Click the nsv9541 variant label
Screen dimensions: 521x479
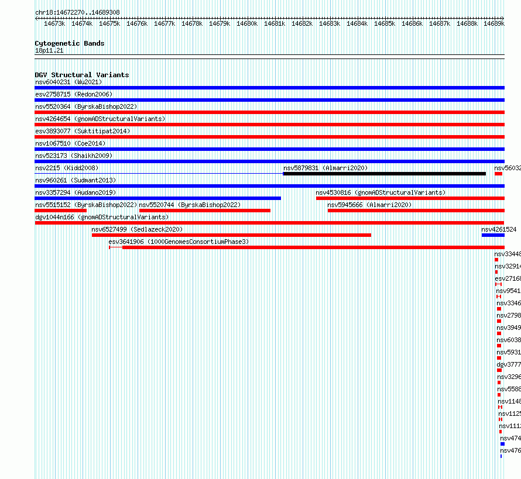tap(508, 291)
